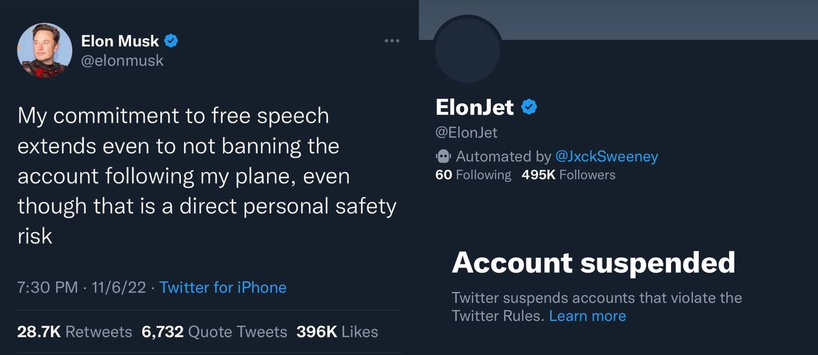
Task: Click the ElonJet profile name
Action: coord(474,107)
